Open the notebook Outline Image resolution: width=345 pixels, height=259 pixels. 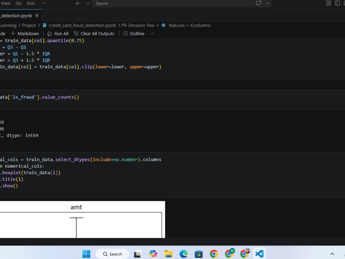tap(134, 33)
